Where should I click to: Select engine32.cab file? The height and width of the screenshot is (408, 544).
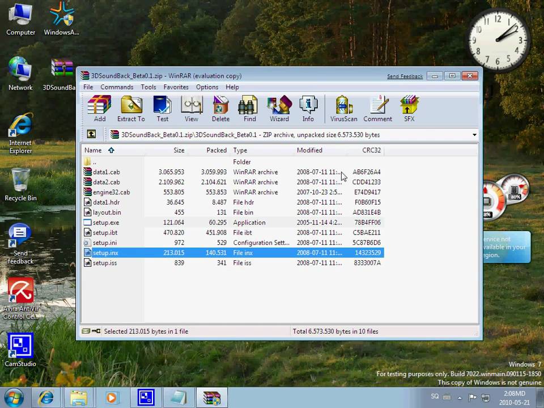click(233, 192)
